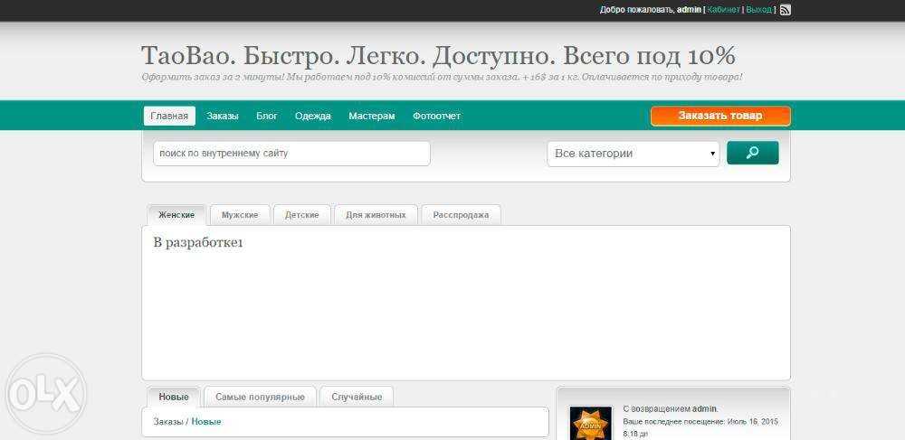Select the Случайные tab
Screen dimensions: 905x440
click(357, 397)
